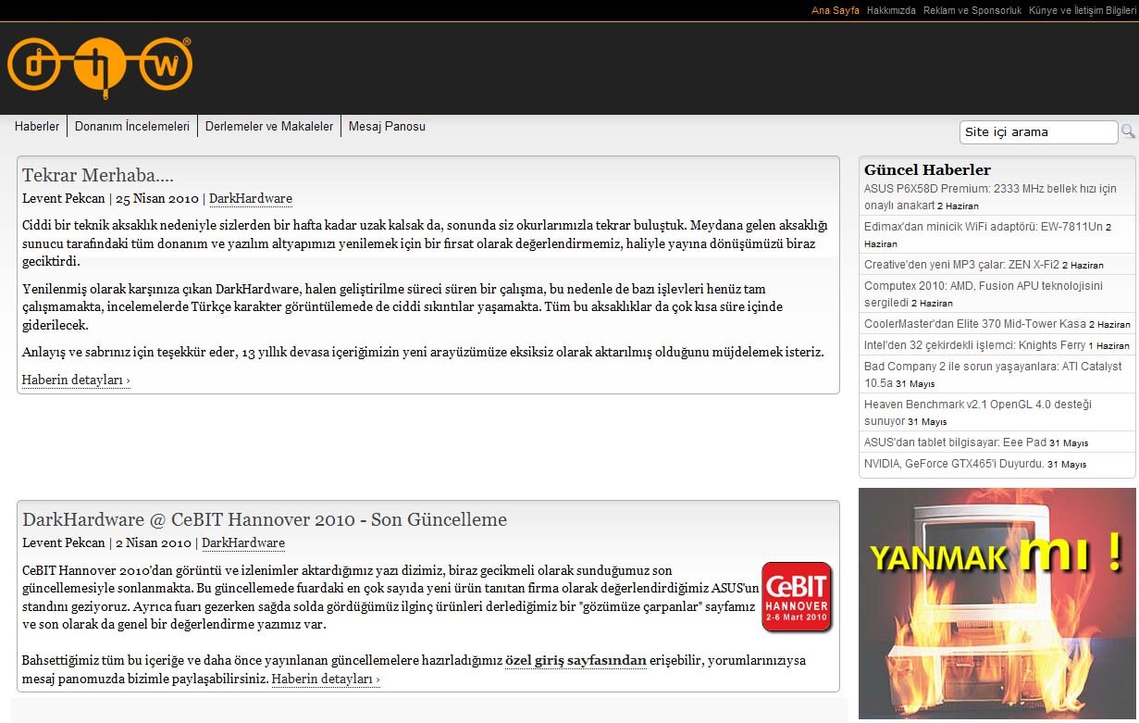Open the 'Tekrar Merhaba....' article title
1139x723 pixels.
click(x=98, y=175)
